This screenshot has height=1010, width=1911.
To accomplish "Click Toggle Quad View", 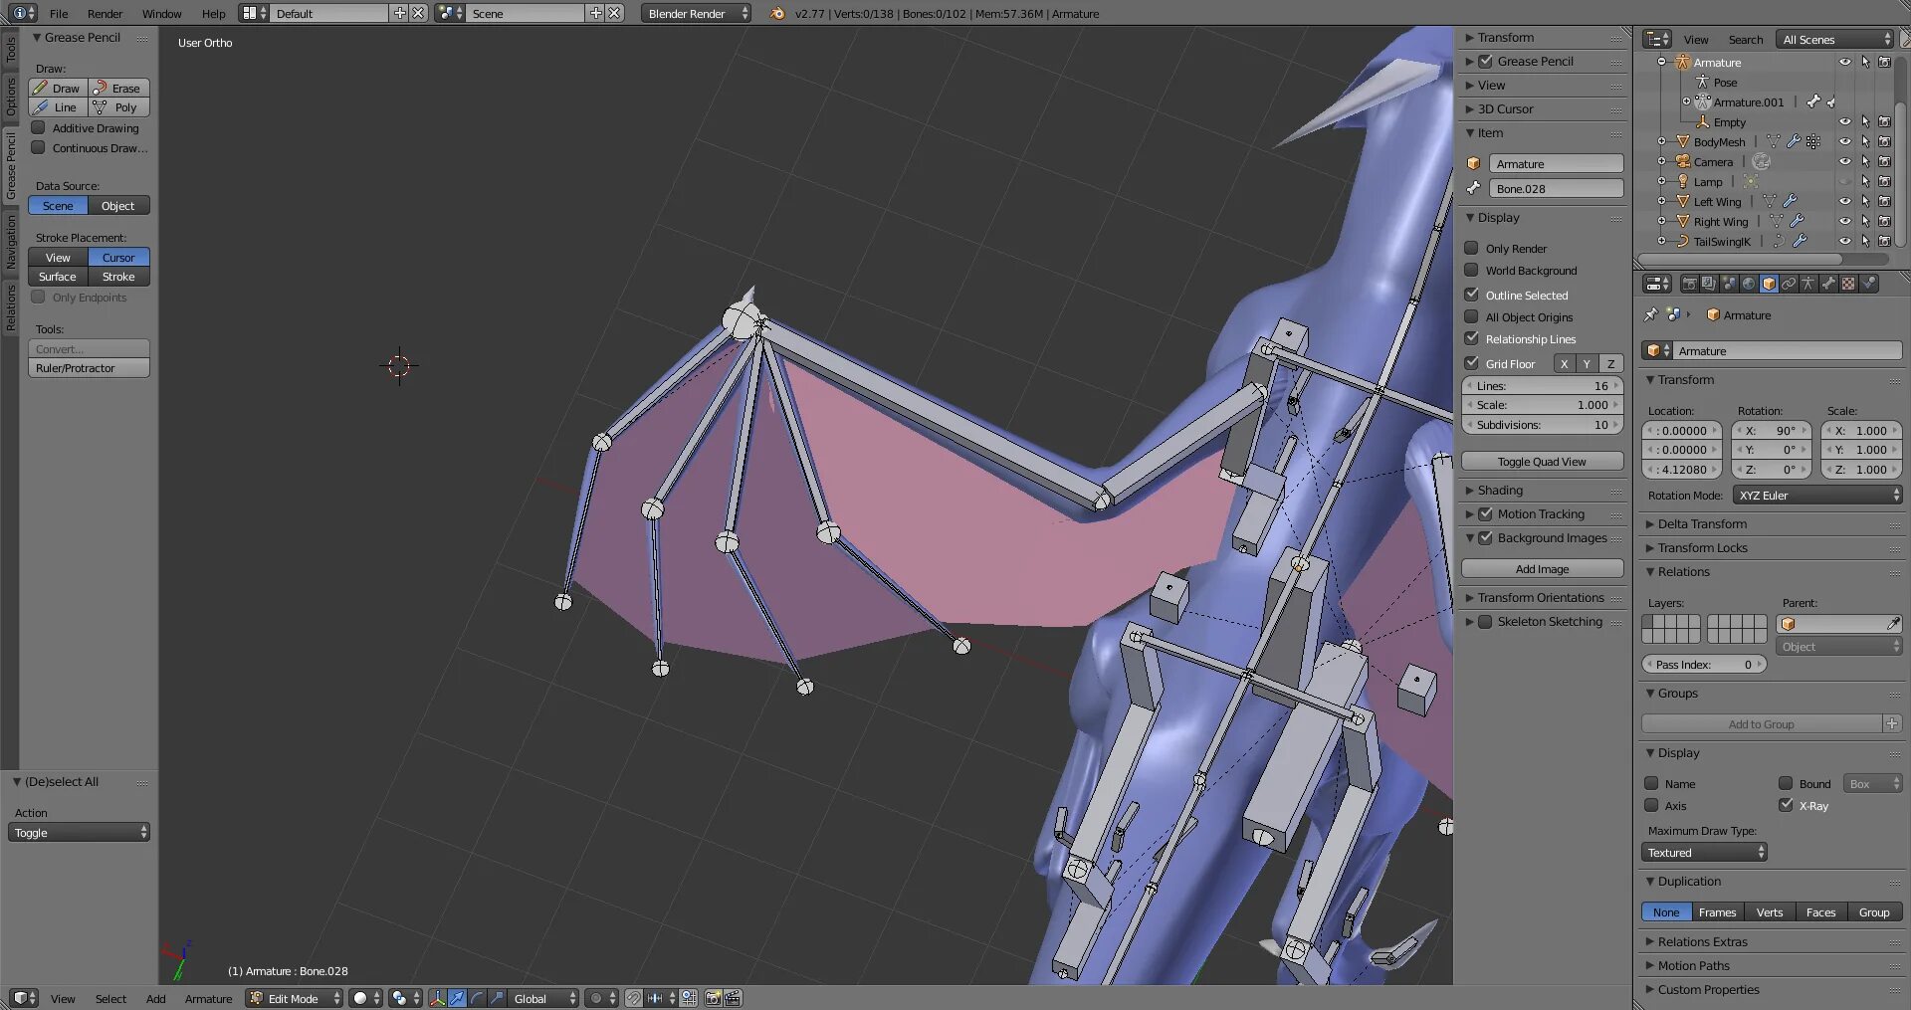I will point(1542,461).
